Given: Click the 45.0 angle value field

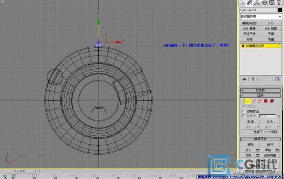Looking at the screenshot, I should (x=267, y=116).
